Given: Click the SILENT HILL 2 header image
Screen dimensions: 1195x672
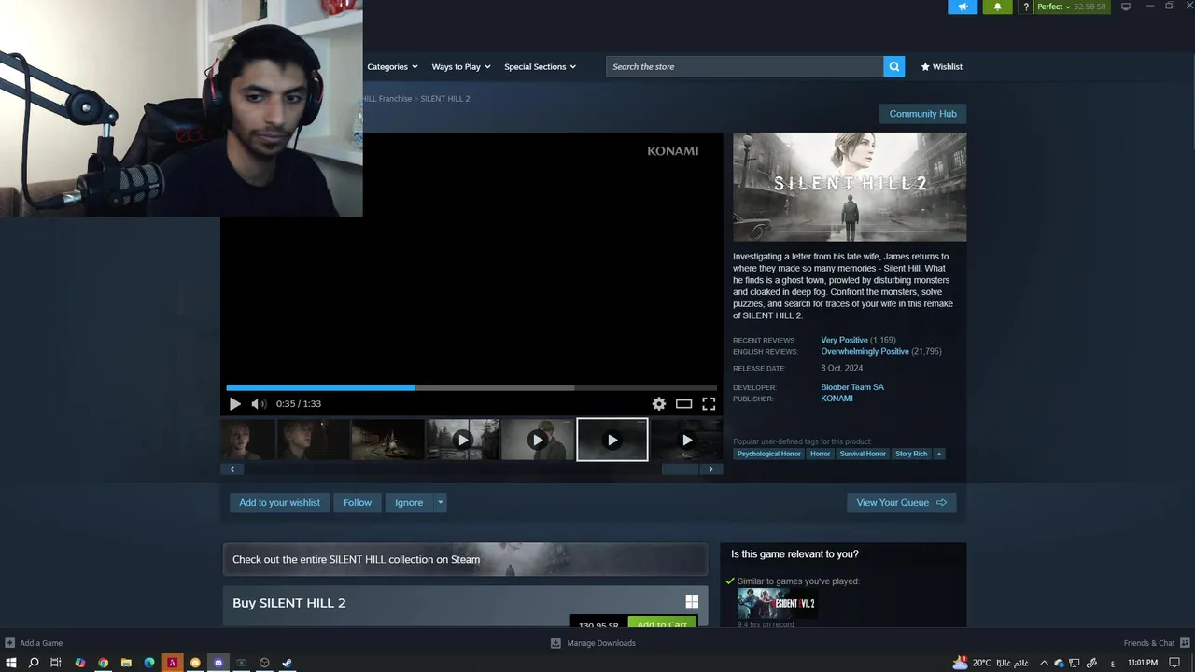Looking at the screenshot, I should (850, 187).
